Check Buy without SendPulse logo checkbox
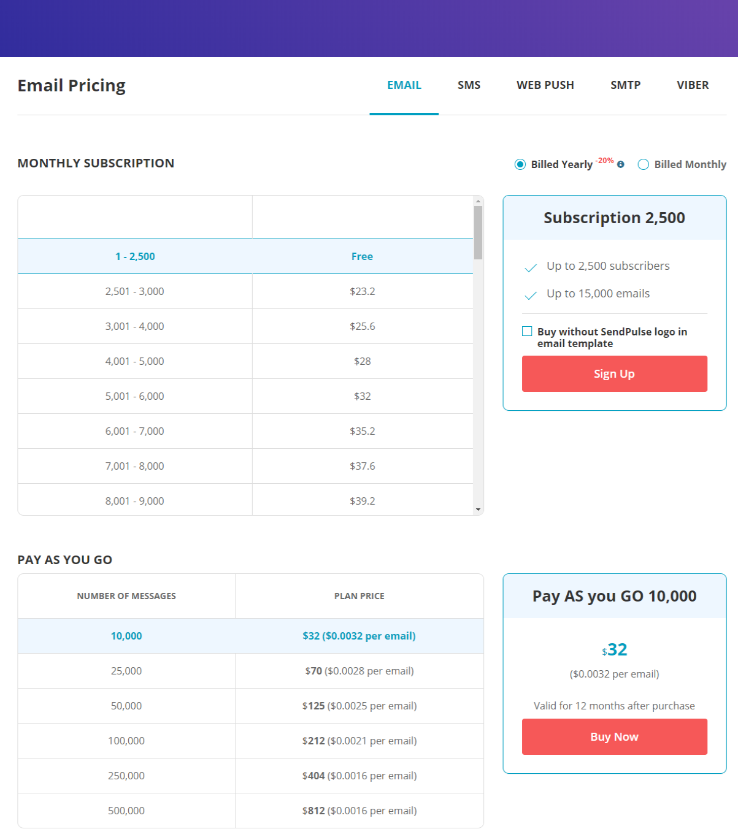 (x=527, y=331)
